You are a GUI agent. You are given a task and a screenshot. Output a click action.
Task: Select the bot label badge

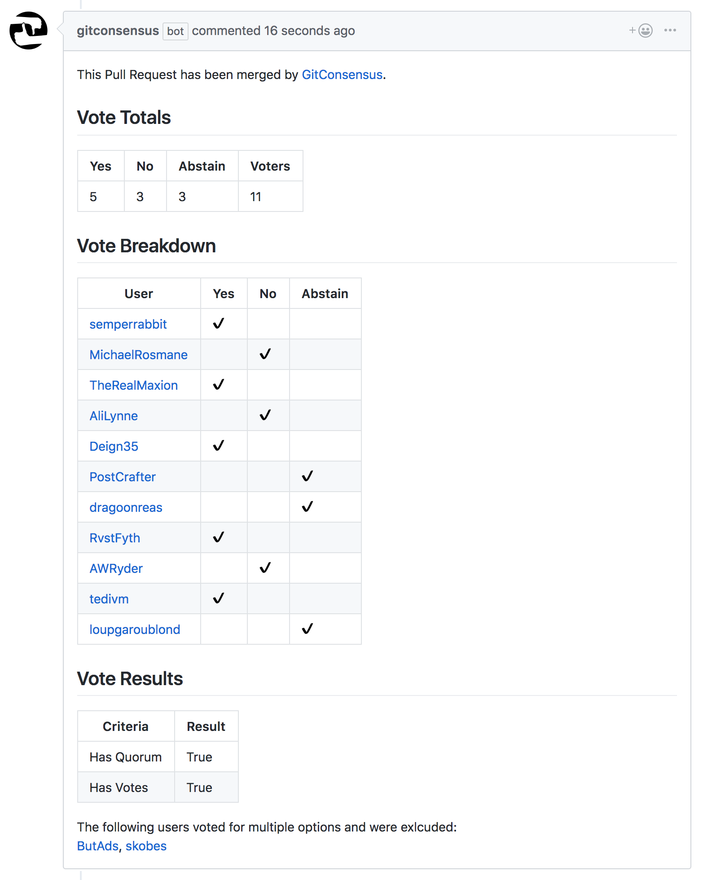click(x=175, y=31)
